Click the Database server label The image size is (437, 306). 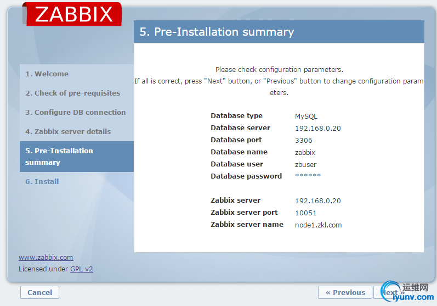click(x=241, y=127)
